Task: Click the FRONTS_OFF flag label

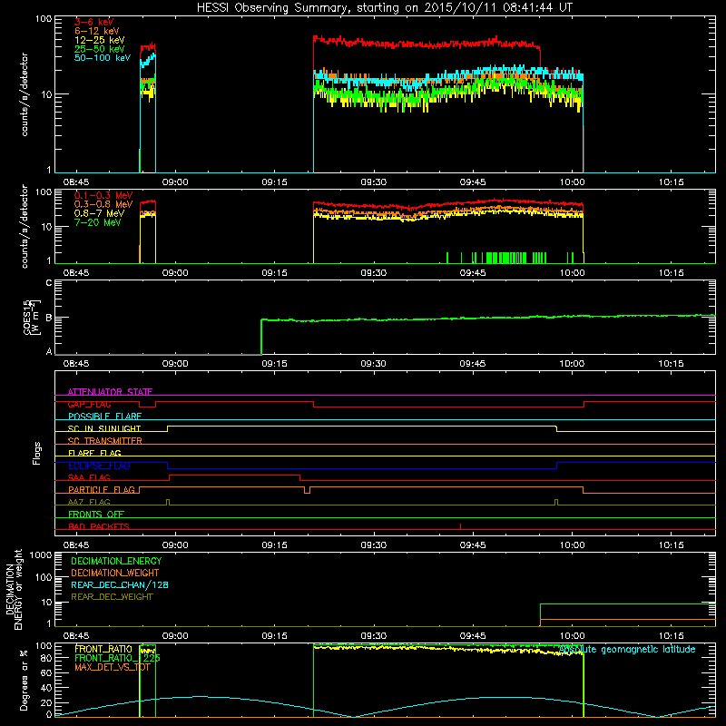Action: tap(96, 514)
